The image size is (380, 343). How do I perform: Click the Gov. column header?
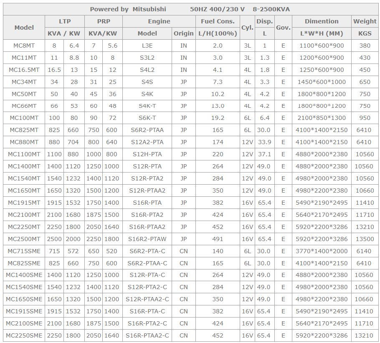(x=283, y=27)
